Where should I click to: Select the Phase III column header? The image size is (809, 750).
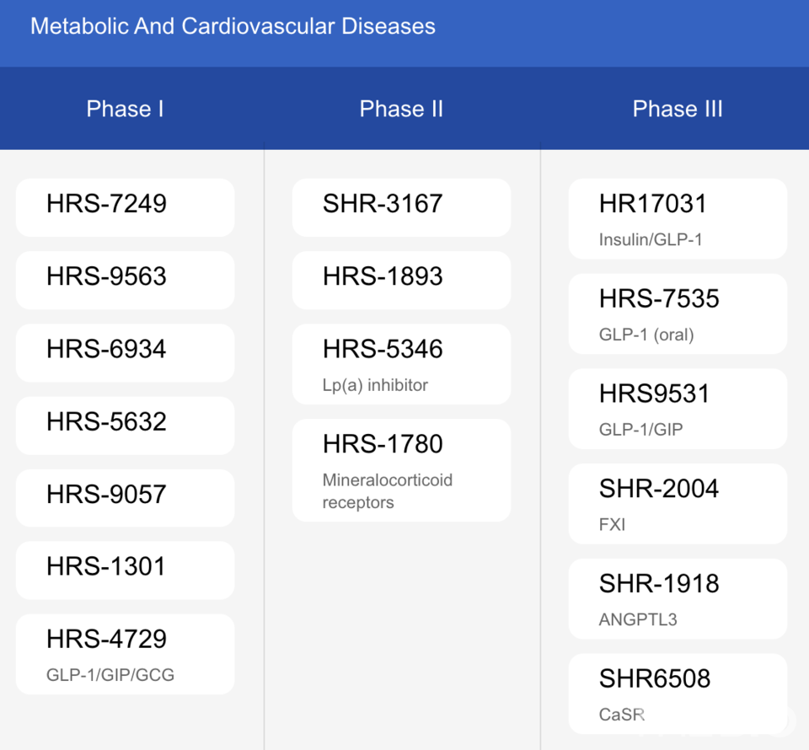(x=678, y=109)
